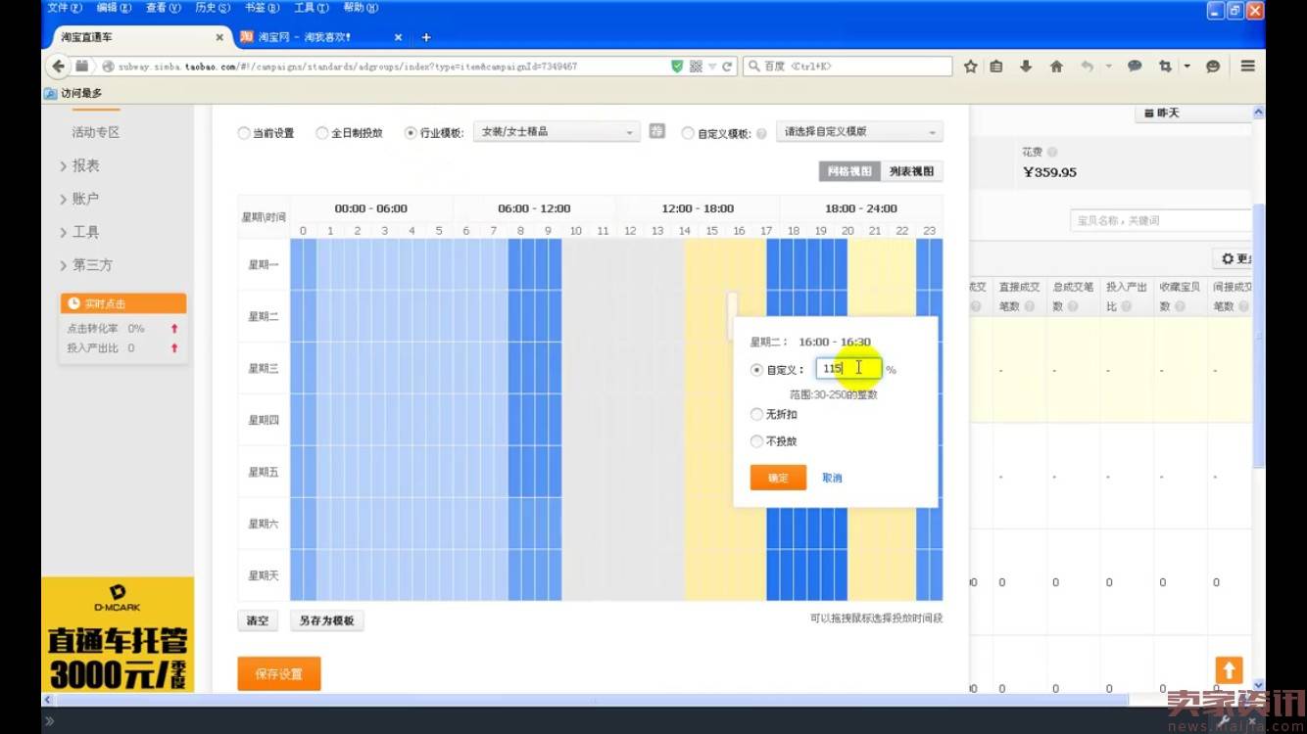The image size is (1307, 734).
Task: Select the 全日制投放 radio button
Action: click(321, 133)
